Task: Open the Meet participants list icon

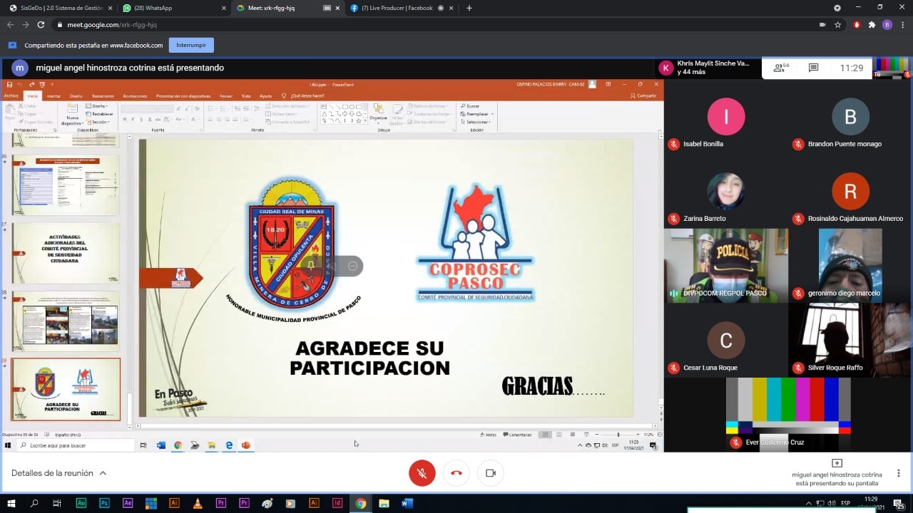Action: point(781,68)
